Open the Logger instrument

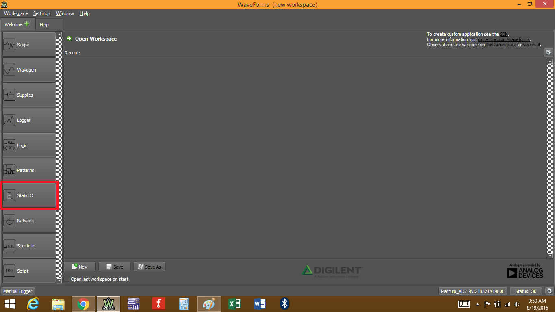click(x=29, y=120)
